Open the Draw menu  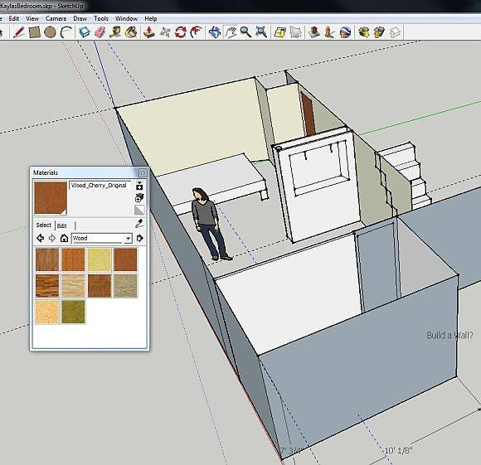pyautogui.click(x=80, y=18)
